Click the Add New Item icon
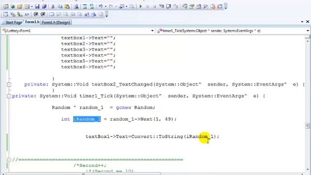The width and height of the screenshot is (311, 175). coord(27,6)
